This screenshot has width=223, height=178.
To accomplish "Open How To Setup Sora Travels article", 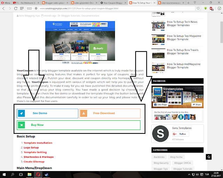I will (183, 51).
